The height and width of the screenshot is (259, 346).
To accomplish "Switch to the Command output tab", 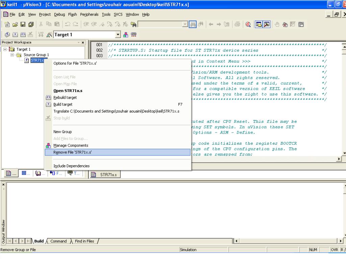I will [x=58, y=241].
